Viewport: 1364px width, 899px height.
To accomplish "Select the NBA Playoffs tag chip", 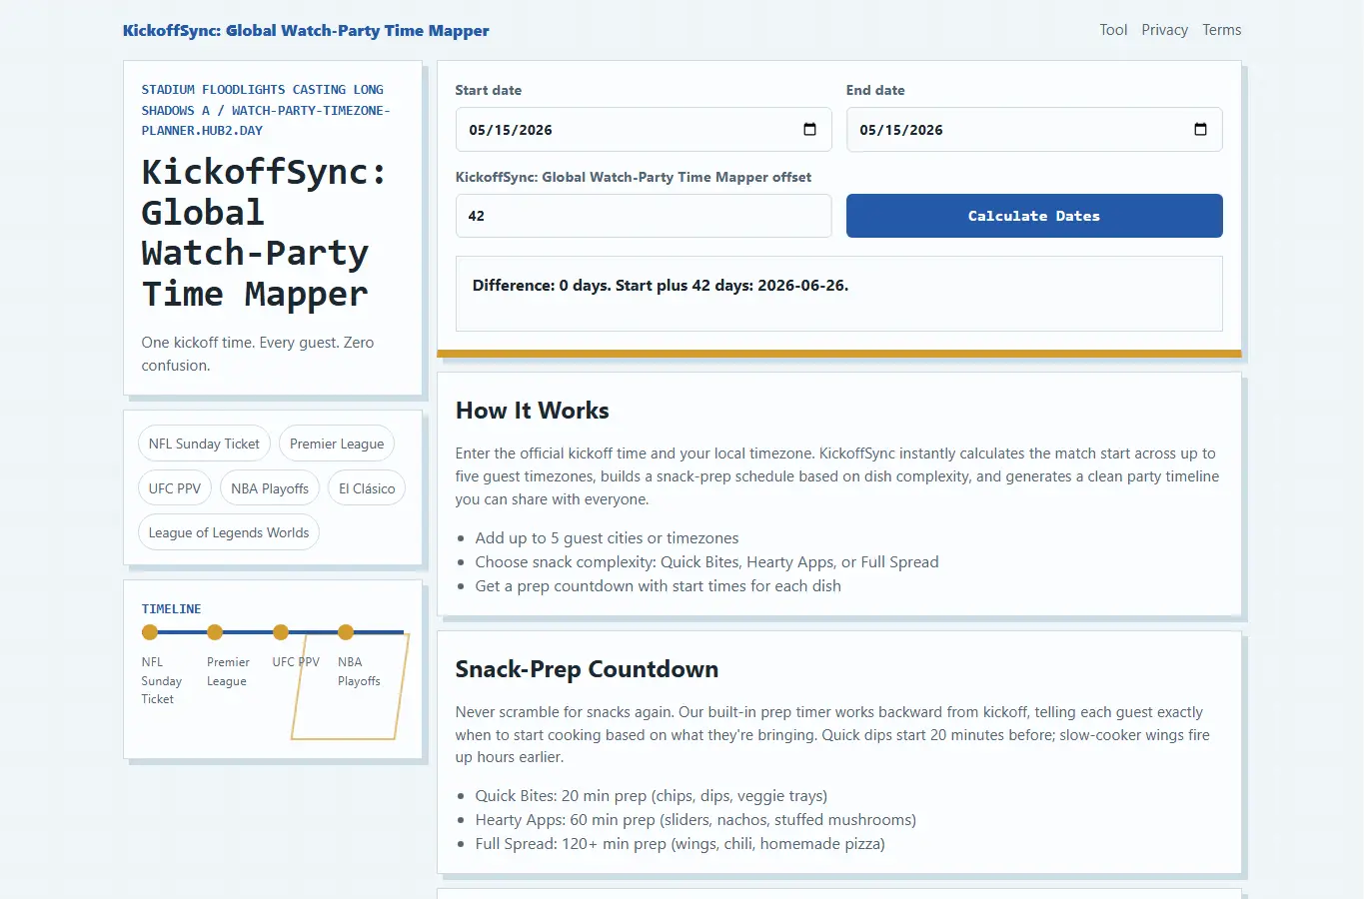I will [270, 488].
